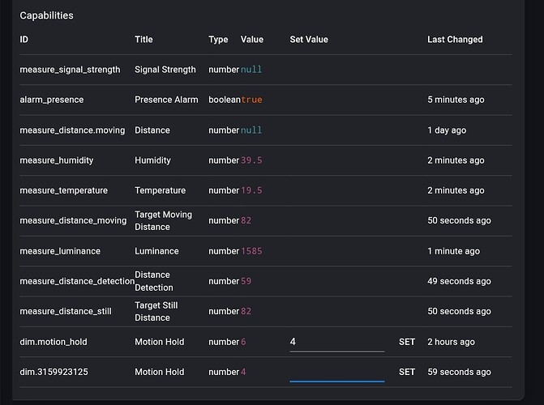Select the measure_distance_detection ID cell

point(77,281)
